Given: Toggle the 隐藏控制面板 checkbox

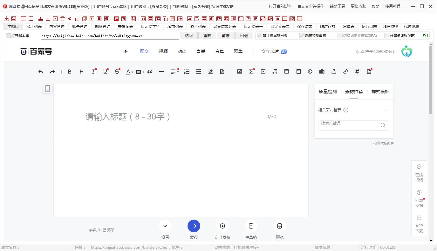Looking at the screenshot, I should click(x=302, y=35).
